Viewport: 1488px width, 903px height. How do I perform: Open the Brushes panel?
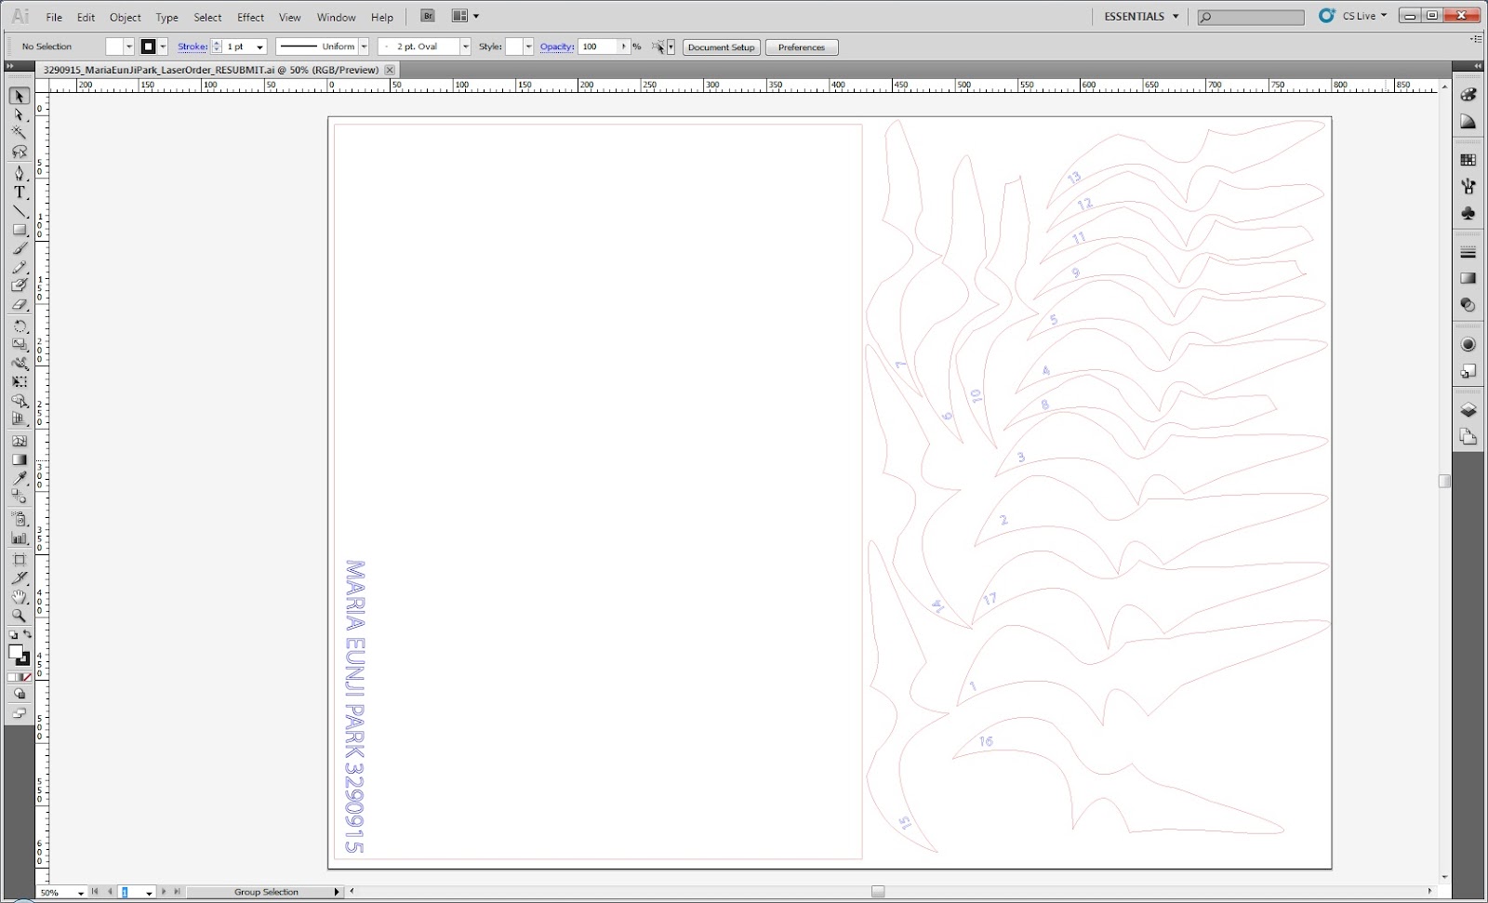coord(1468,186)
